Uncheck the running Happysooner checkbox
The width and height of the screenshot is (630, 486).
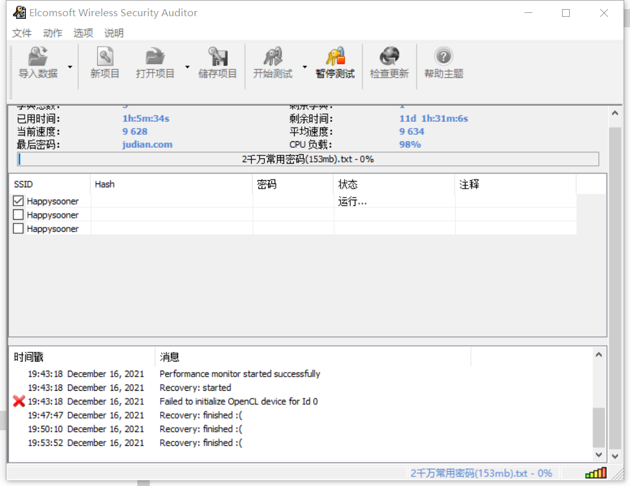(18, 201)
